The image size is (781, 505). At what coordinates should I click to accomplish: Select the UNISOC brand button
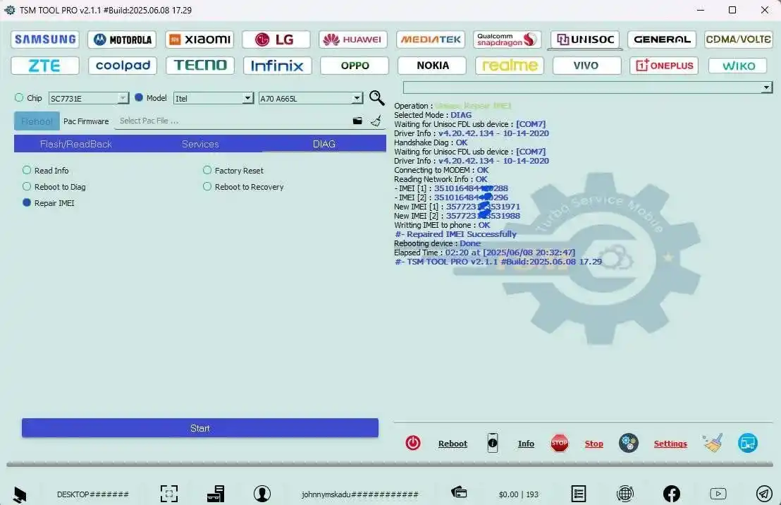(585, 39)
